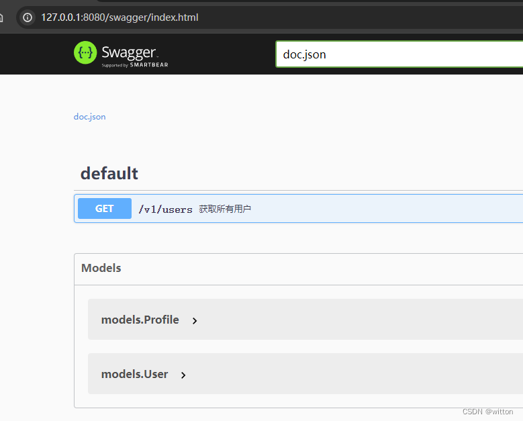Image resolution: width=523 pixels, height=421 pixels.
Task: Click the blue GET method badge
Action: [x=105, y=209]
